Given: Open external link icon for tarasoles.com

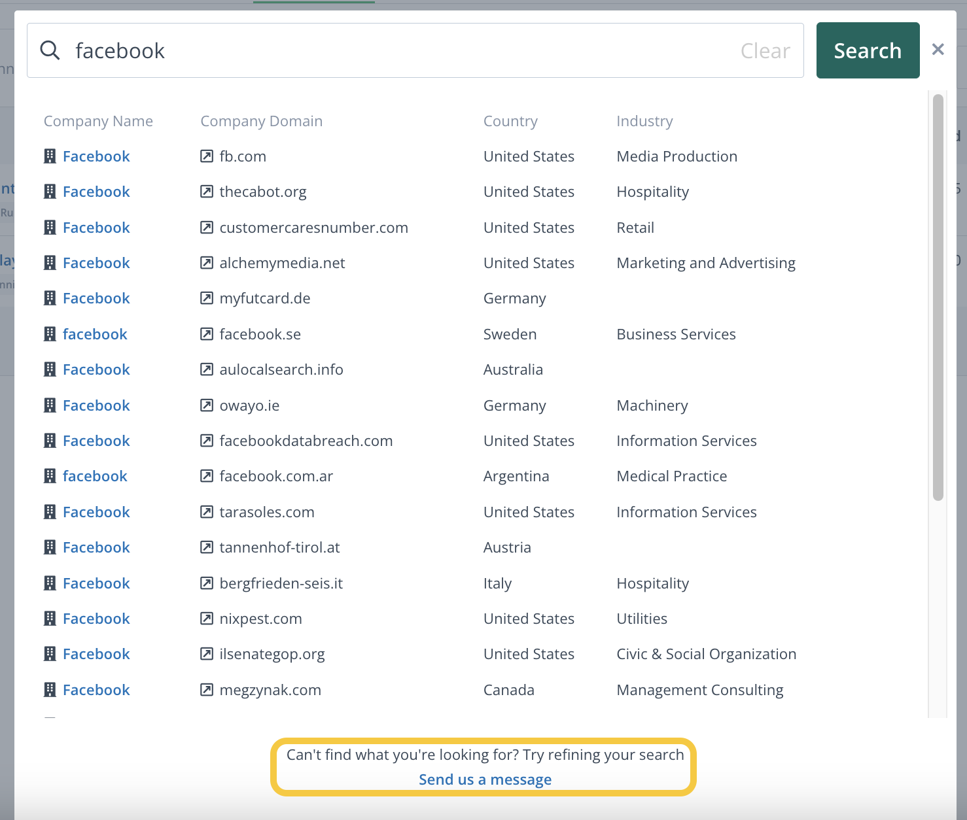Looking at the screenshot, I should 207,512.
